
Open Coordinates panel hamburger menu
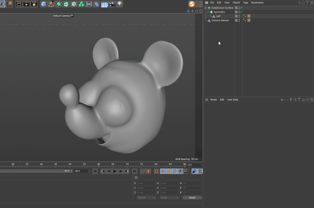[x=136, y=177]
